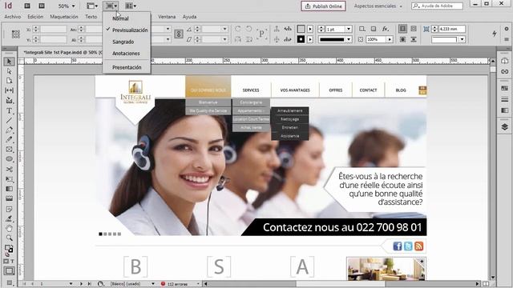
Task: Expand the 100% opacity slider arrow
Action: [x=390, y=39]
